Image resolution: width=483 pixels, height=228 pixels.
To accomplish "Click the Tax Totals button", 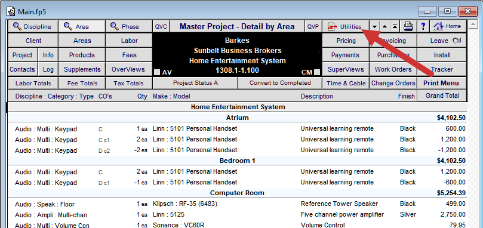I will click(128, 83).
